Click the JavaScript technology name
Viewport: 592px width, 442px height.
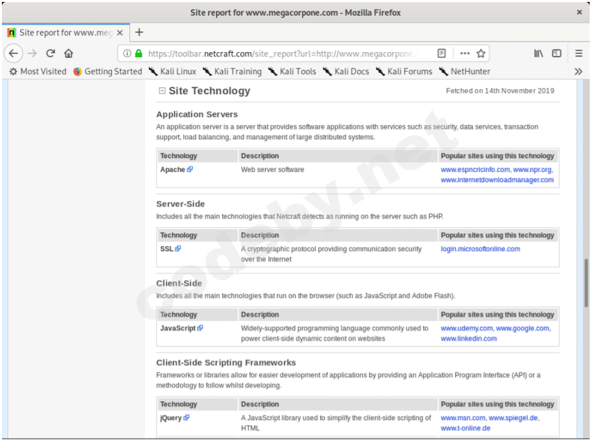[178, 328]
